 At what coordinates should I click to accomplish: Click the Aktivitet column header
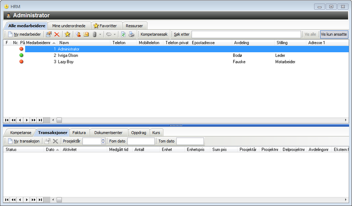tap(83, 150)
